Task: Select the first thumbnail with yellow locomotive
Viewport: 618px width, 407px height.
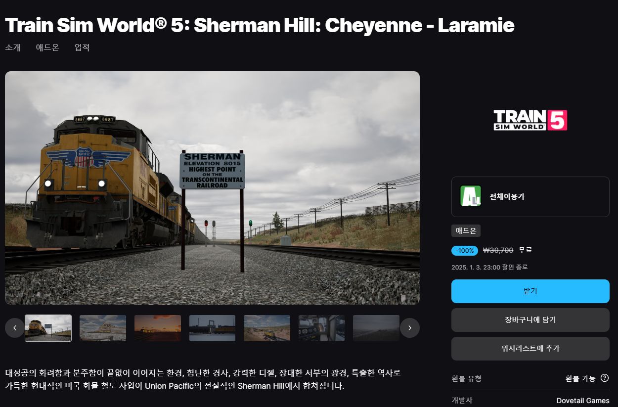Action: [x=48, y=328]
